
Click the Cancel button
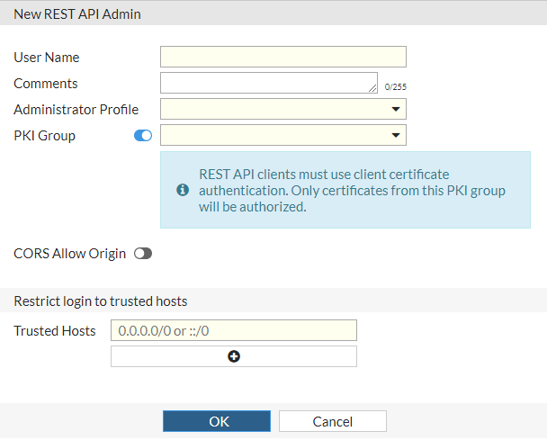pos(332,421)
